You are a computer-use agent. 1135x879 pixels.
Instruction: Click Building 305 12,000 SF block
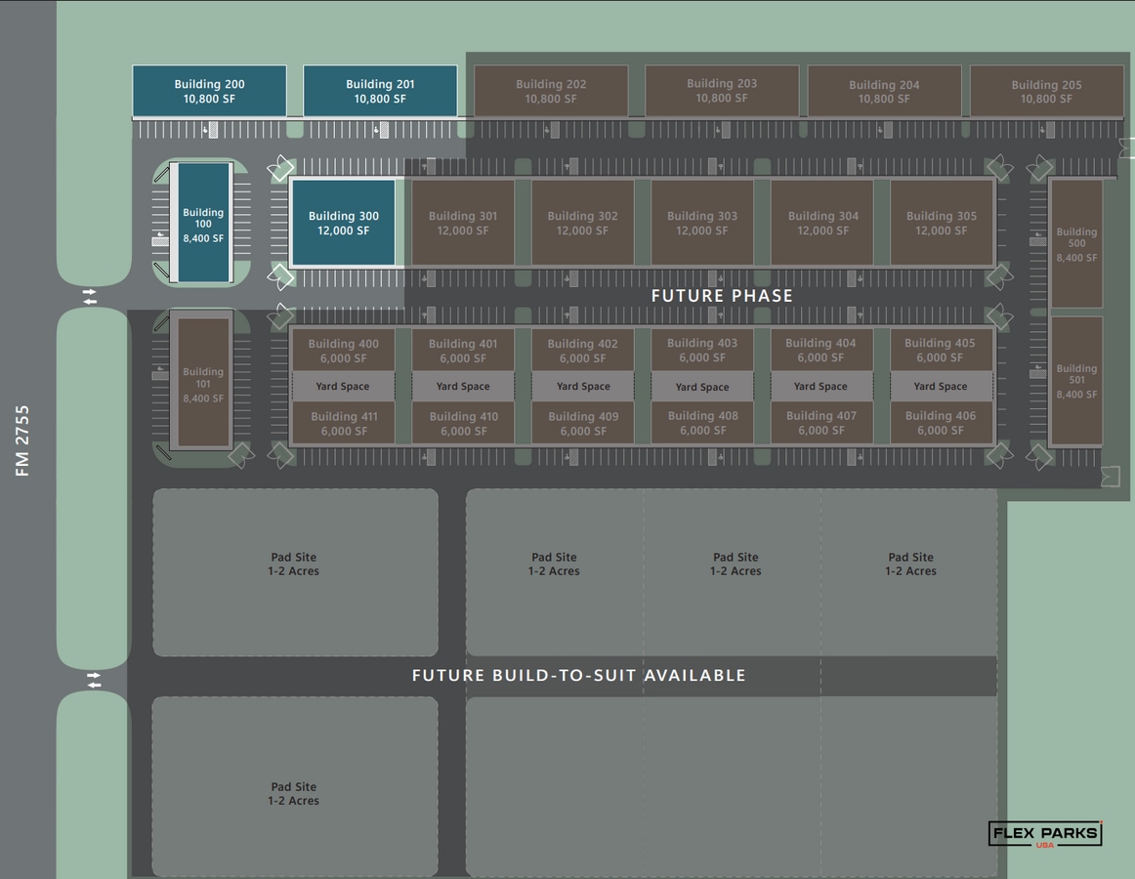point(941,223)
